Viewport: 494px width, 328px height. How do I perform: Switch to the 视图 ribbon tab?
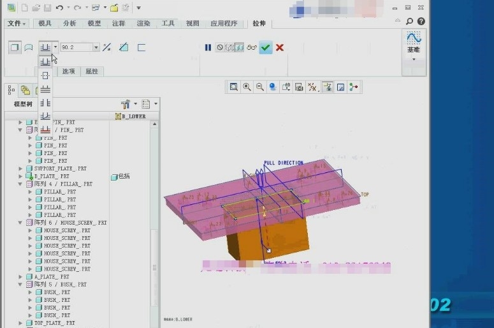(193, 24)
